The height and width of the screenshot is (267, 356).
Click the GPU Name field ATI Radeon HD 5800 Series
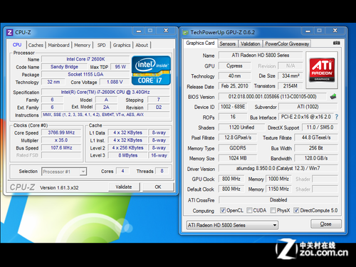coord(261,55)
